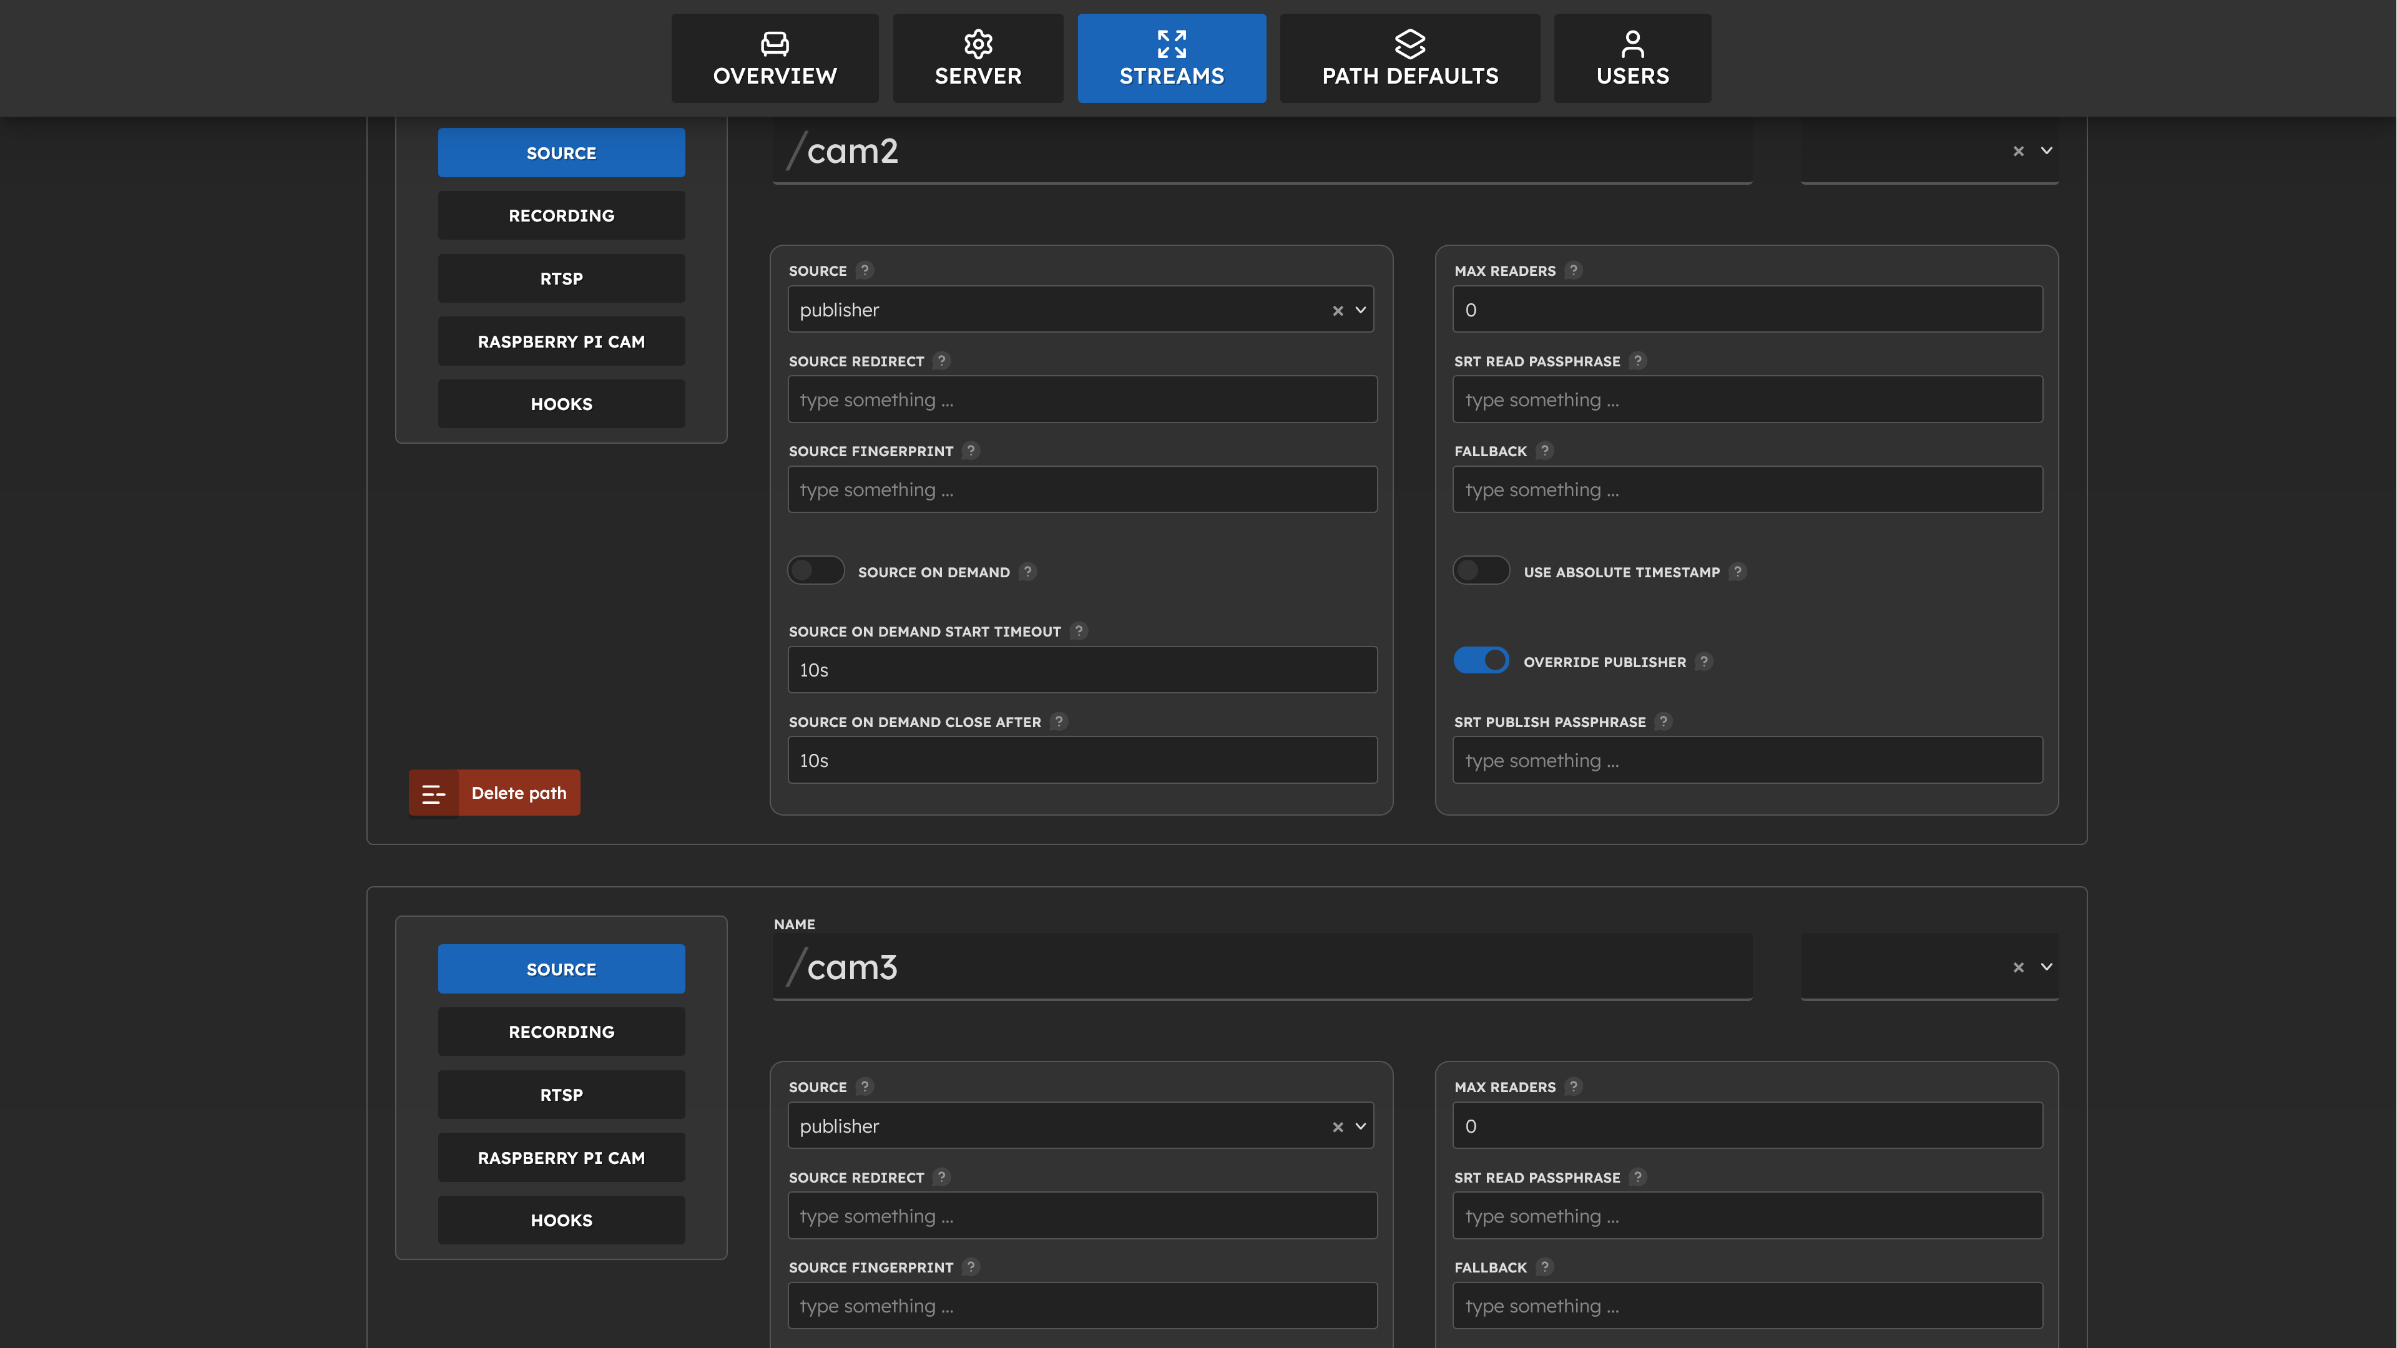Enable Source On Demand toggle
Viewport: 2397px width, 1348px height.
click(815, 570)
